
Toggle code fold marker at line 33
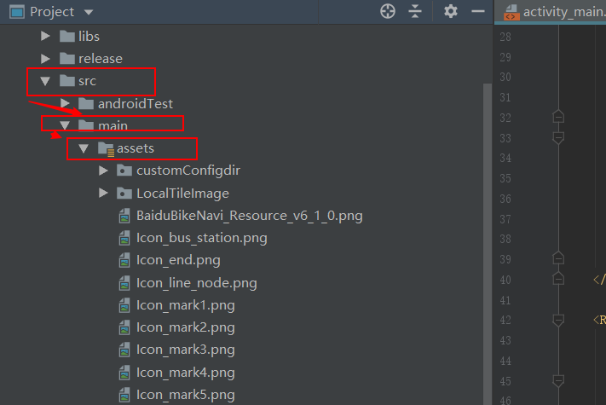pos(558,137)
